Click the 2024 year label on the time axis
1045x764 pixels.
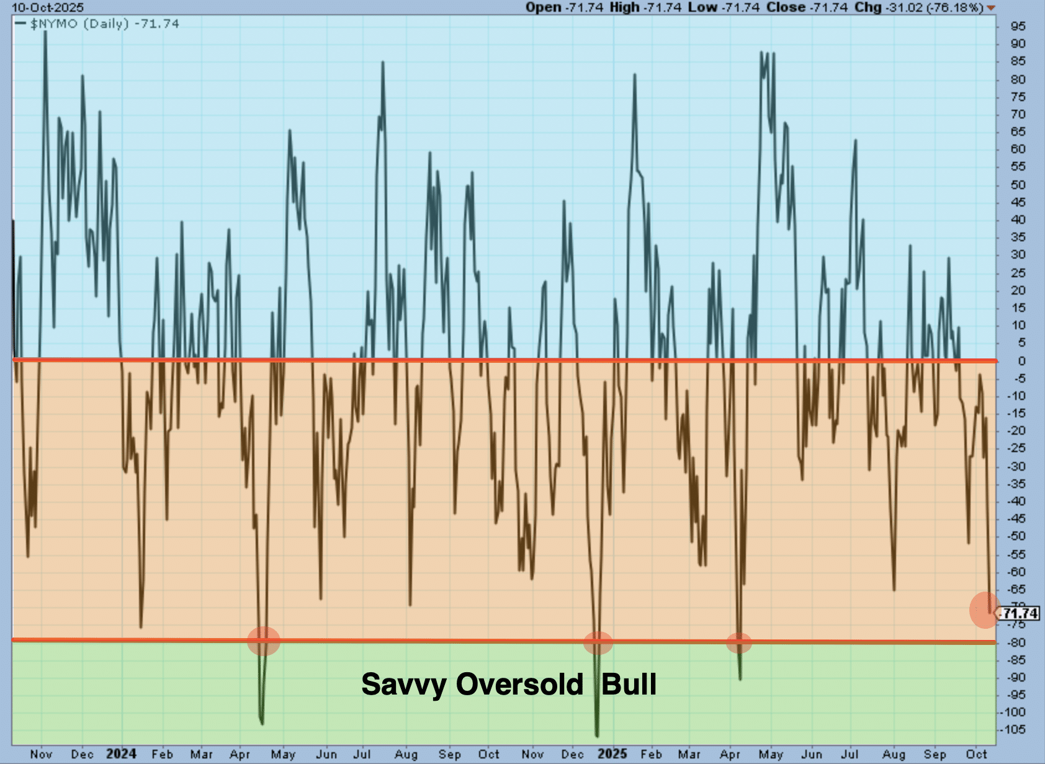tap(121, 753)
